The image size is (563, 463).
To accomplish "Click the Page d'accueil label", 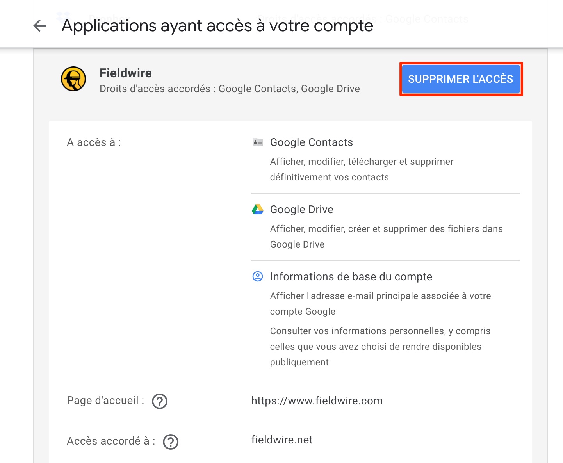I will (106, 401).
